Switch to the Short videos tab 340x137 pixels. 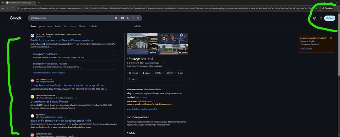(x=82, y=27)
